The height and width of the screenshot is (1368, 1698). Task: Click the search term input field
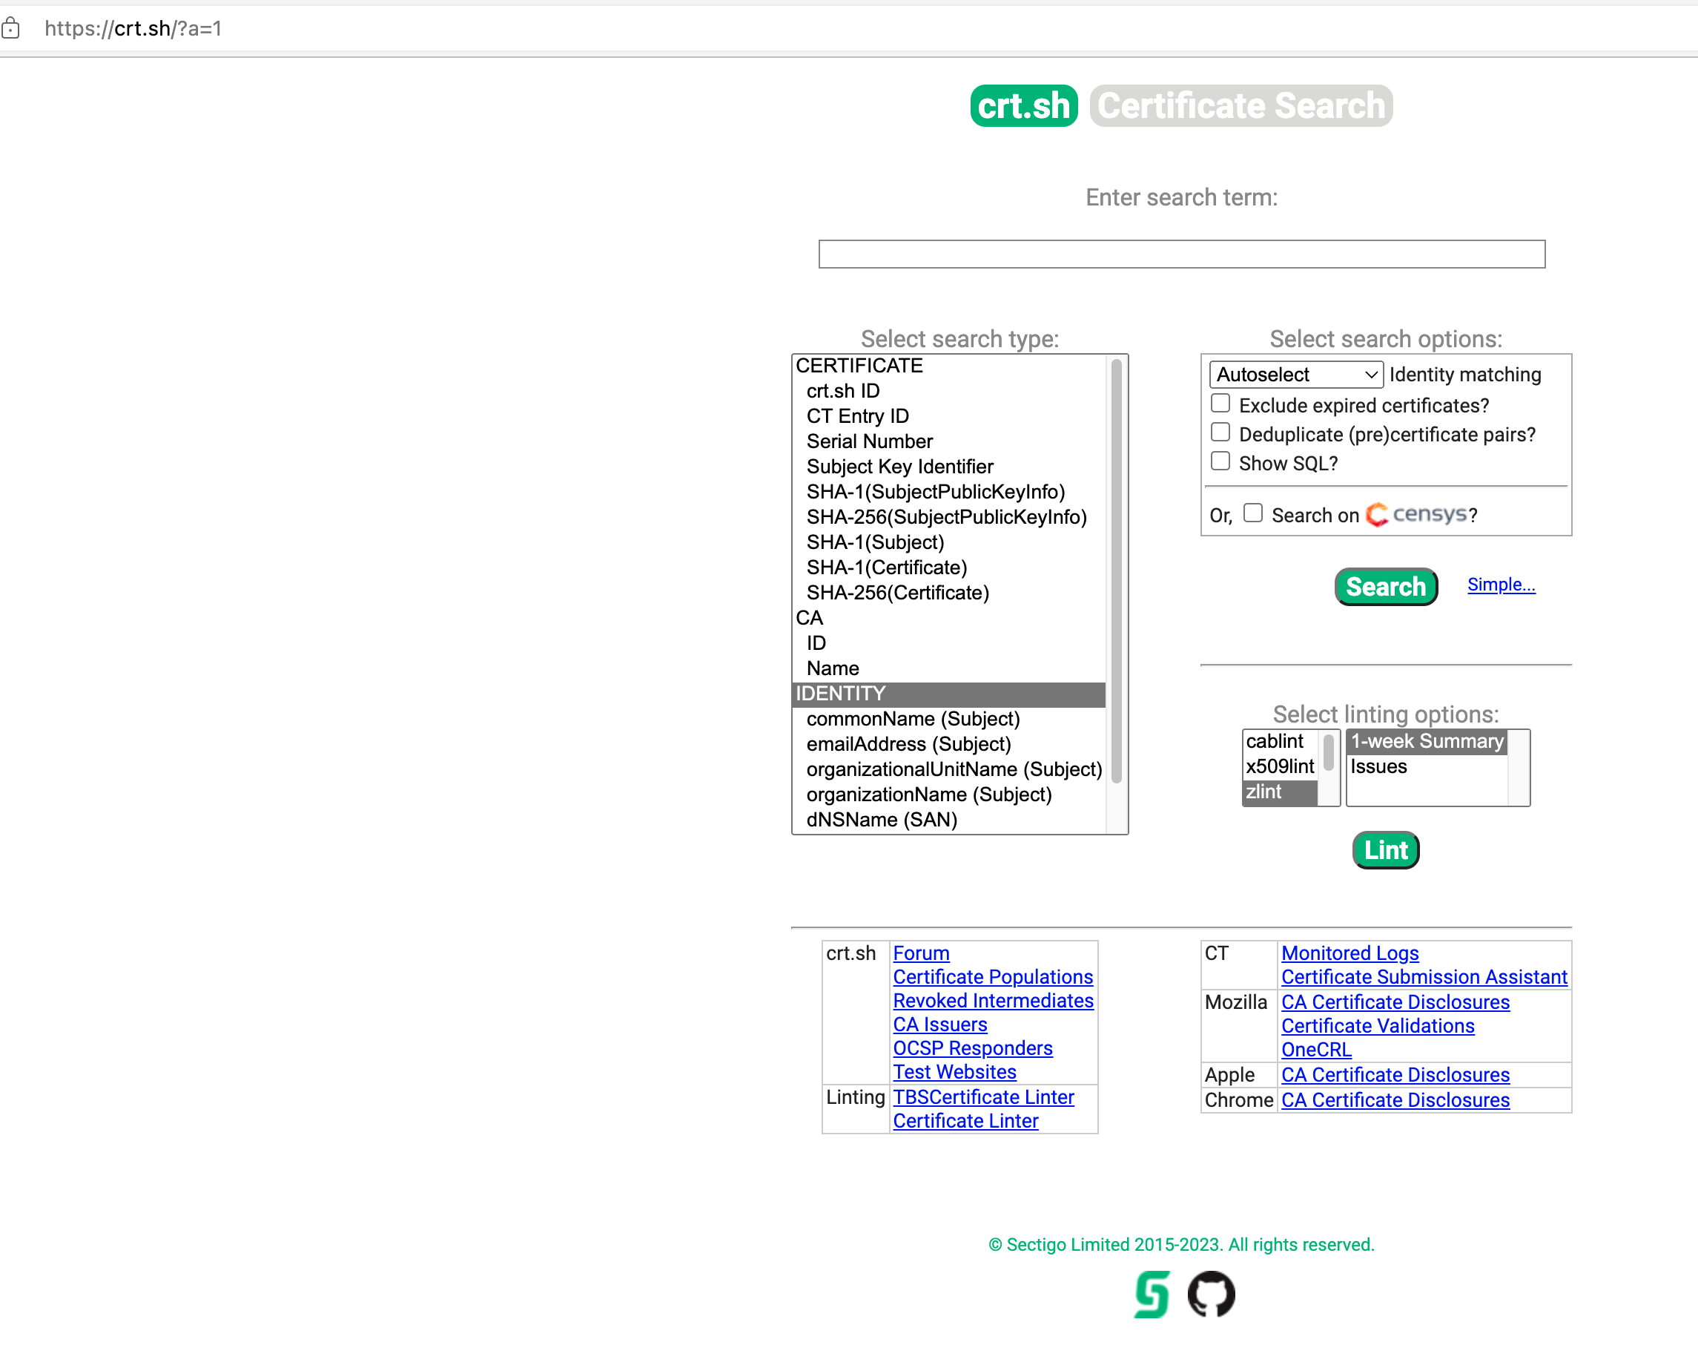pyautogui.click(x=1182, y=253)
